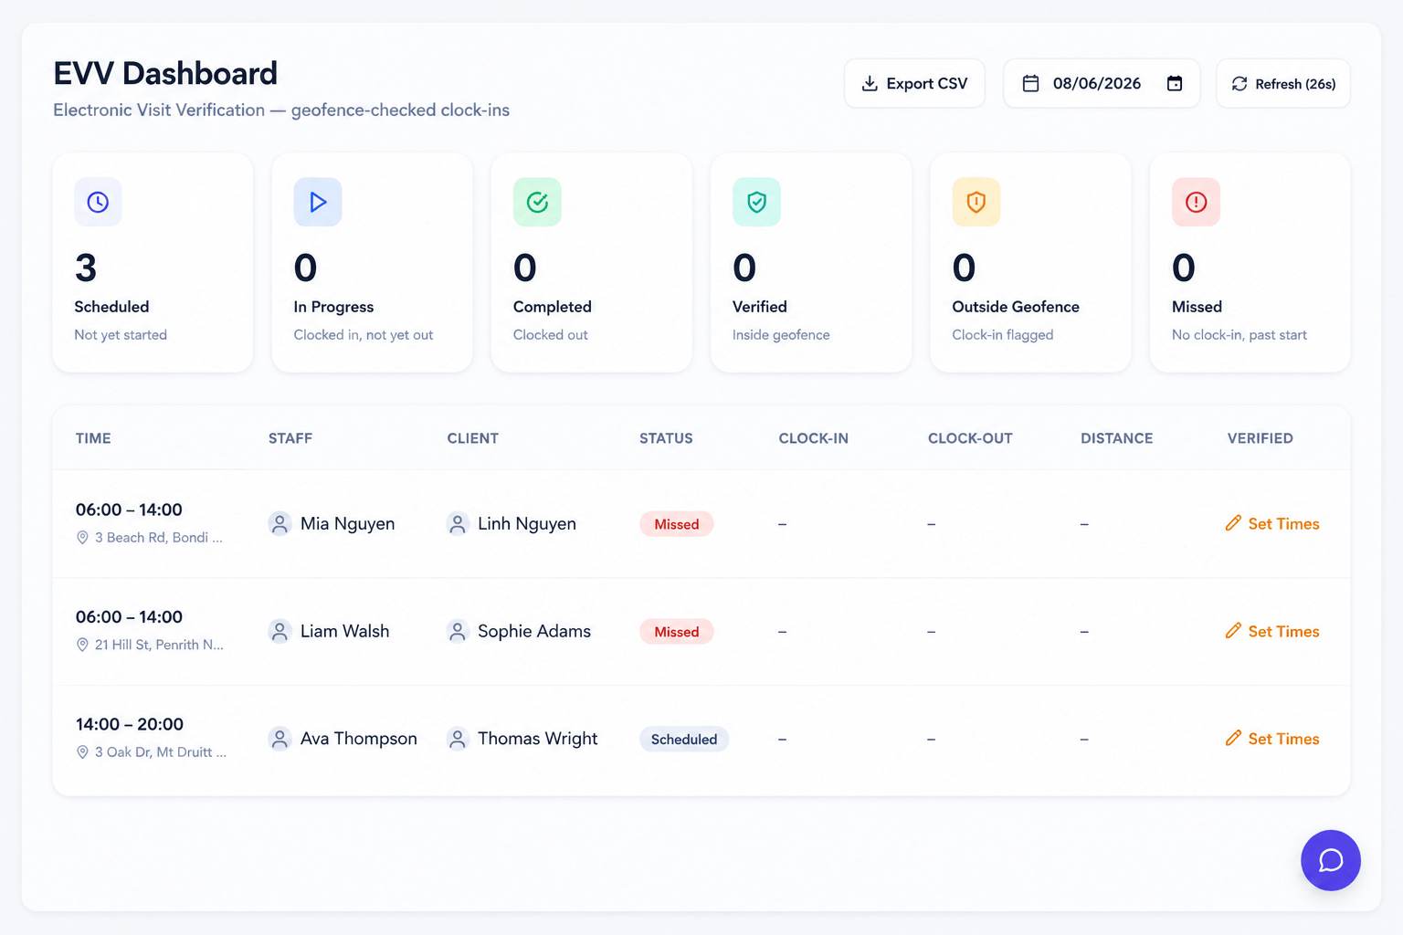Select the Sophie Adams client name
Image resolution: width=1403 pixels, height=935 pixels.
[x=534, y=631]
